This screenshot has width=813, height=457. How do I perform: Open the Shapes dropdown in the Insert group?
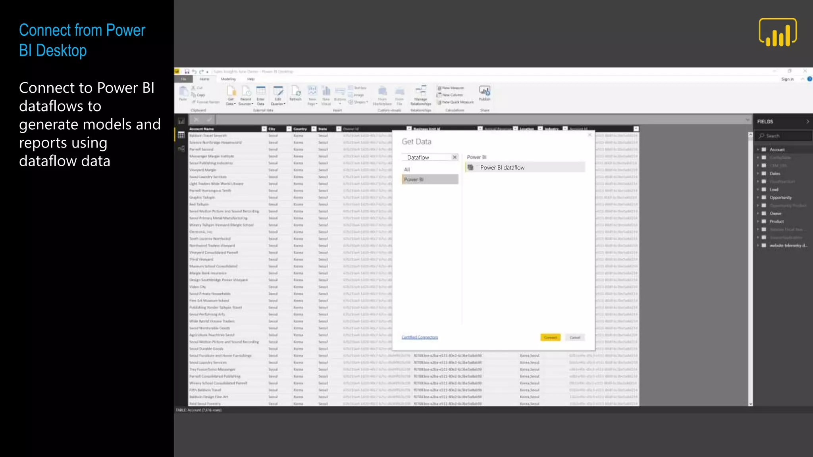pyautogui.click(x=358, y=102)
